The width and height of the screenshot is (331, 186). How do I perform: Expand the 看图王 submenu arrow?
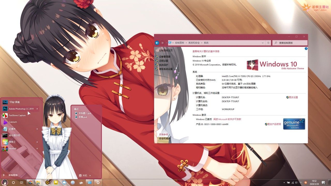coord(37,142)
